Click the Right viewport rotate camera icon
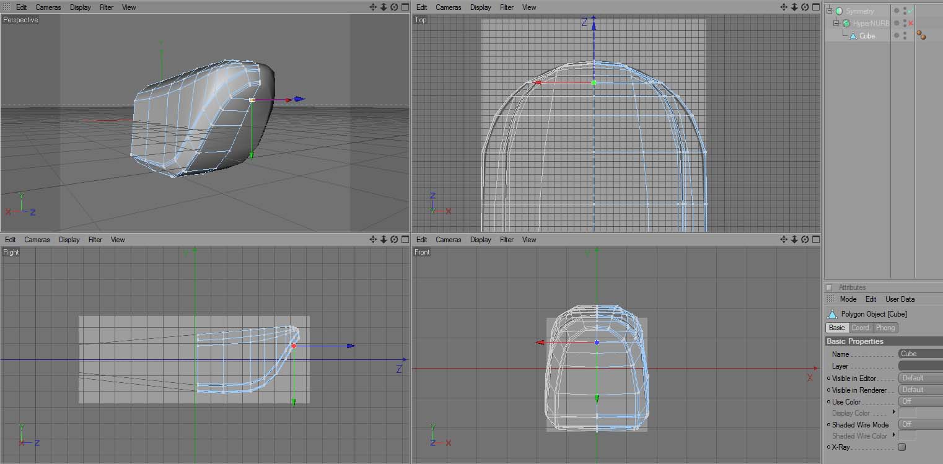 coord(394,239)
